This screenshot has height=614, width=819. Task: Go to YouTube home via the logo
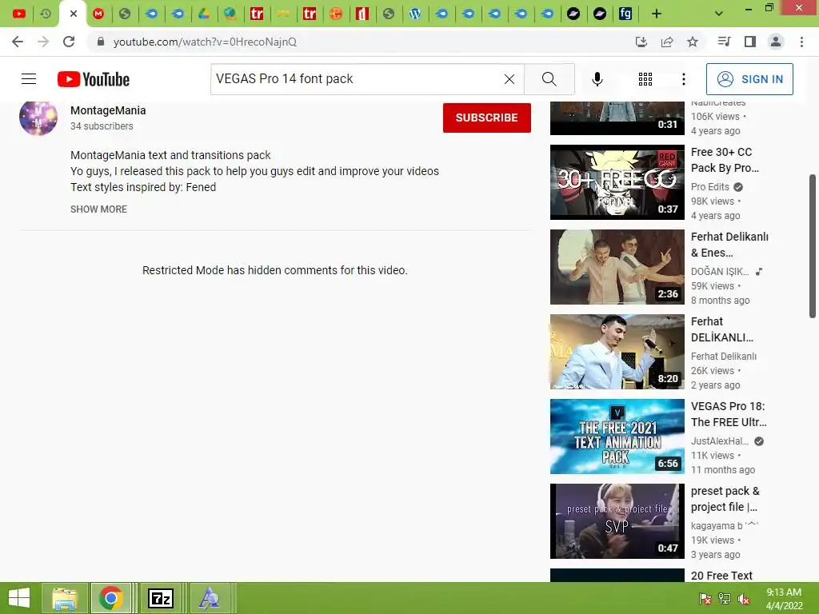pyautogui.click(x=94, y=79)
